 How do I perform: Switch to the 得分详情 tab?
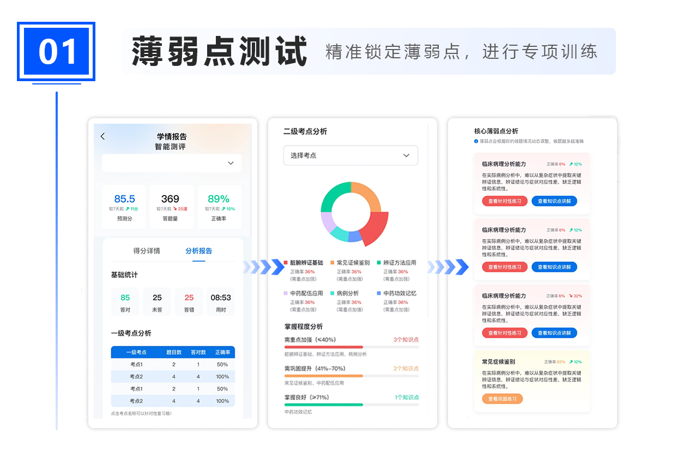point(147,251)
